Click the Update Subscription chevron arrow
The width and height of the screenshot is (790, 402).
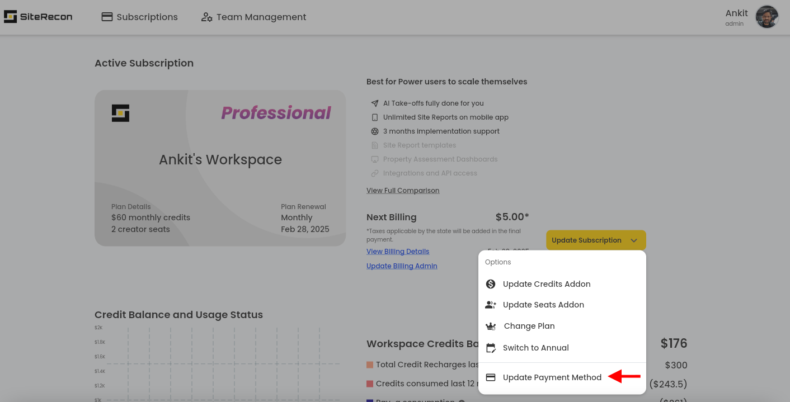pyautogui.click(x=634, y=240)
